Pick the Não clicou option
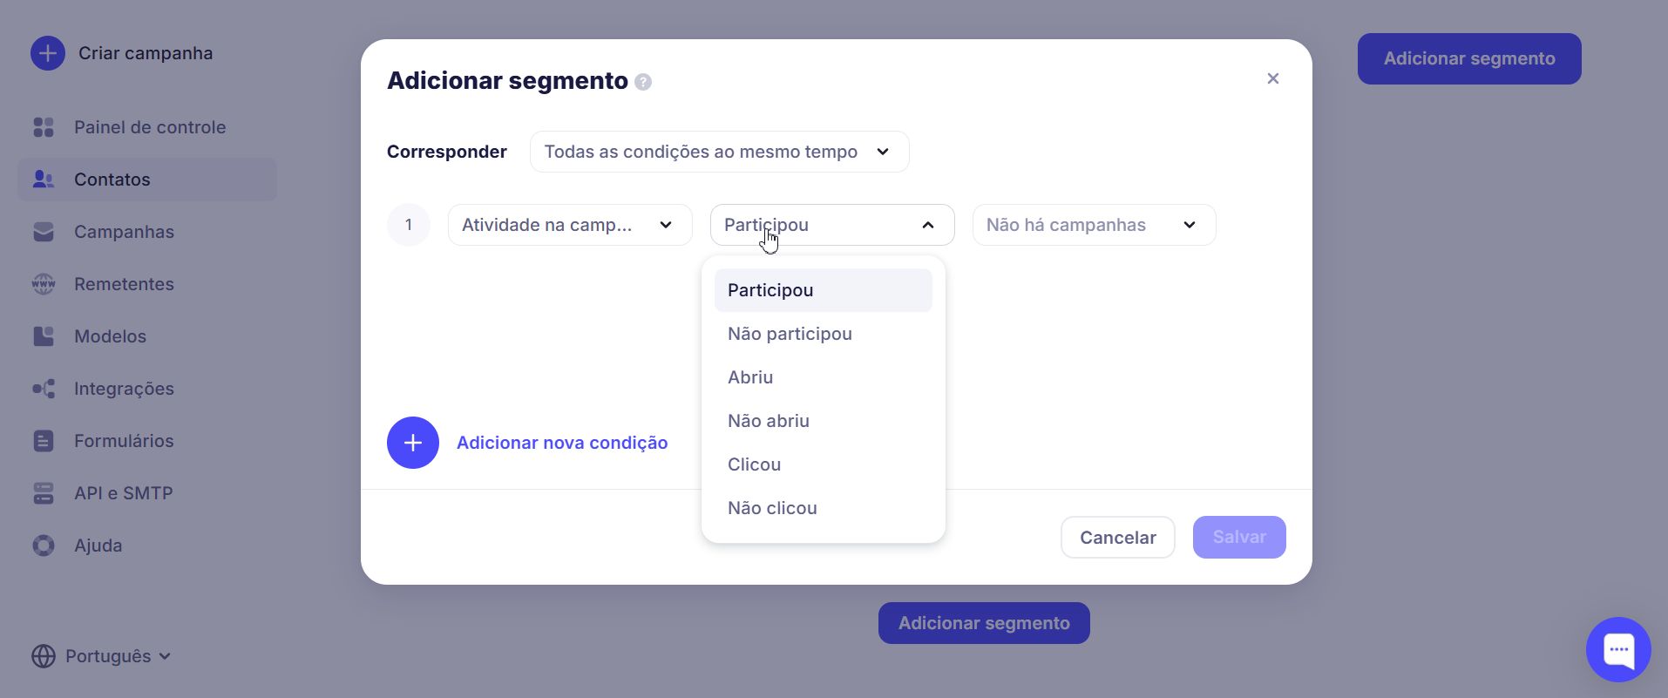This screenshot has height=698, width=1668. pos(772,508)
